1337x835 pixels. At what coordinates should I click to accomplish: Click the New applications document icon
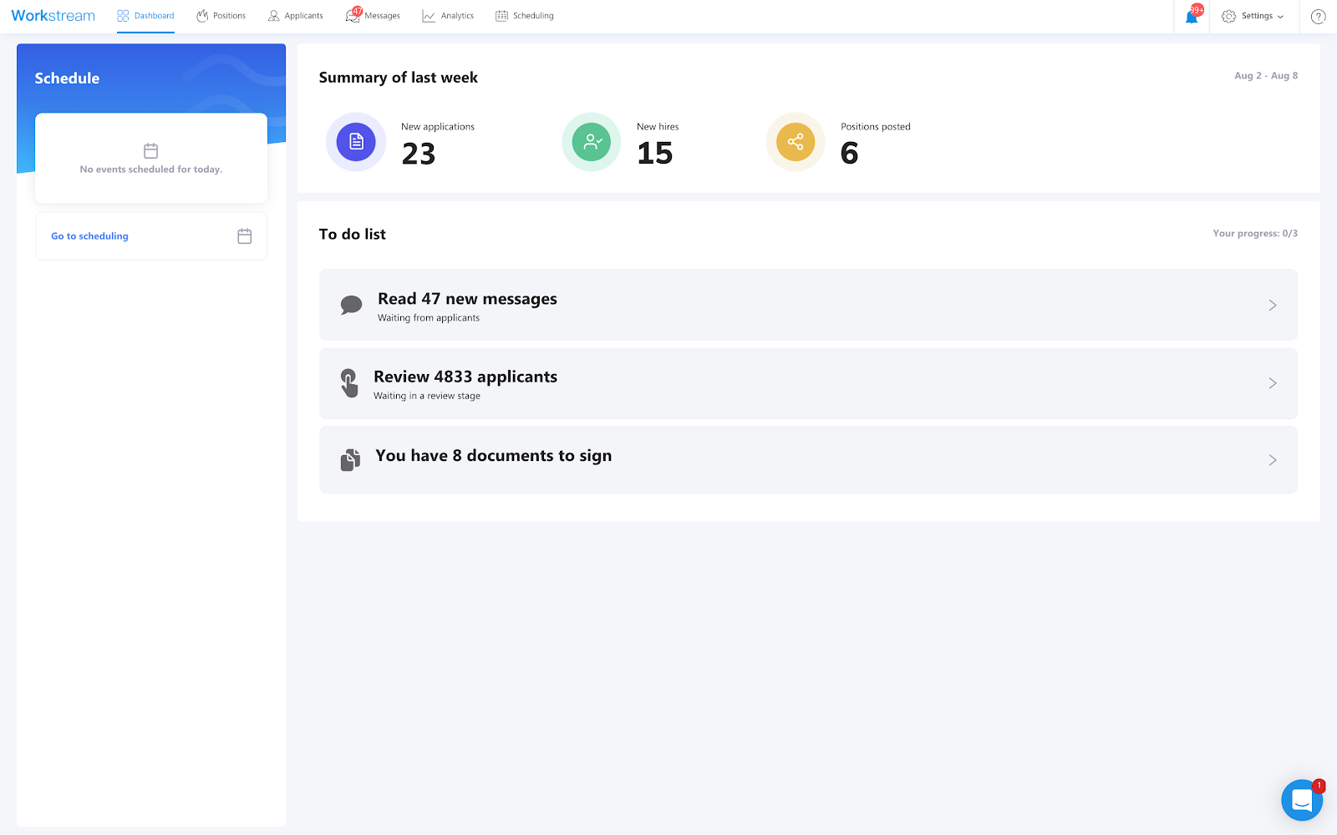(356, 142)
